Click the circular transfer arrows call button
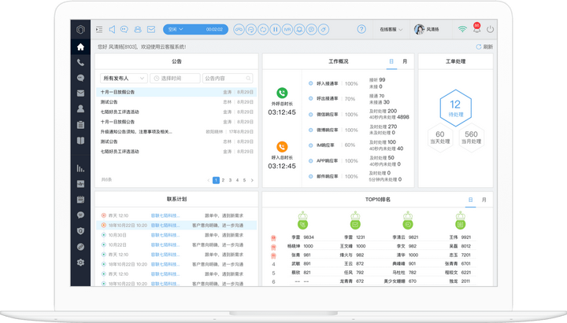The image size is (567, 323). 263,29
